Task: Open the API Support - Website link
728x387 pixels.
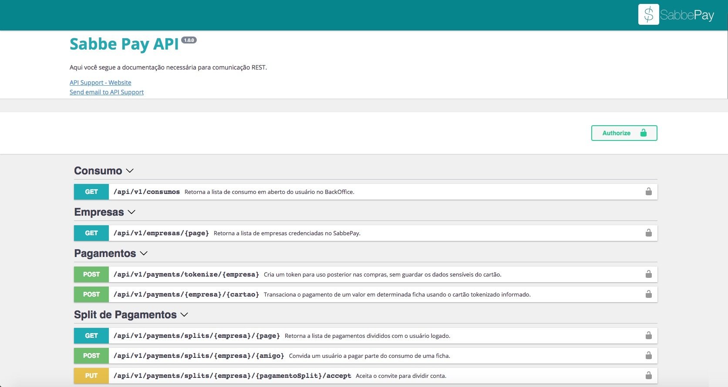Action: pyautogui.click(x=100, y=83)
